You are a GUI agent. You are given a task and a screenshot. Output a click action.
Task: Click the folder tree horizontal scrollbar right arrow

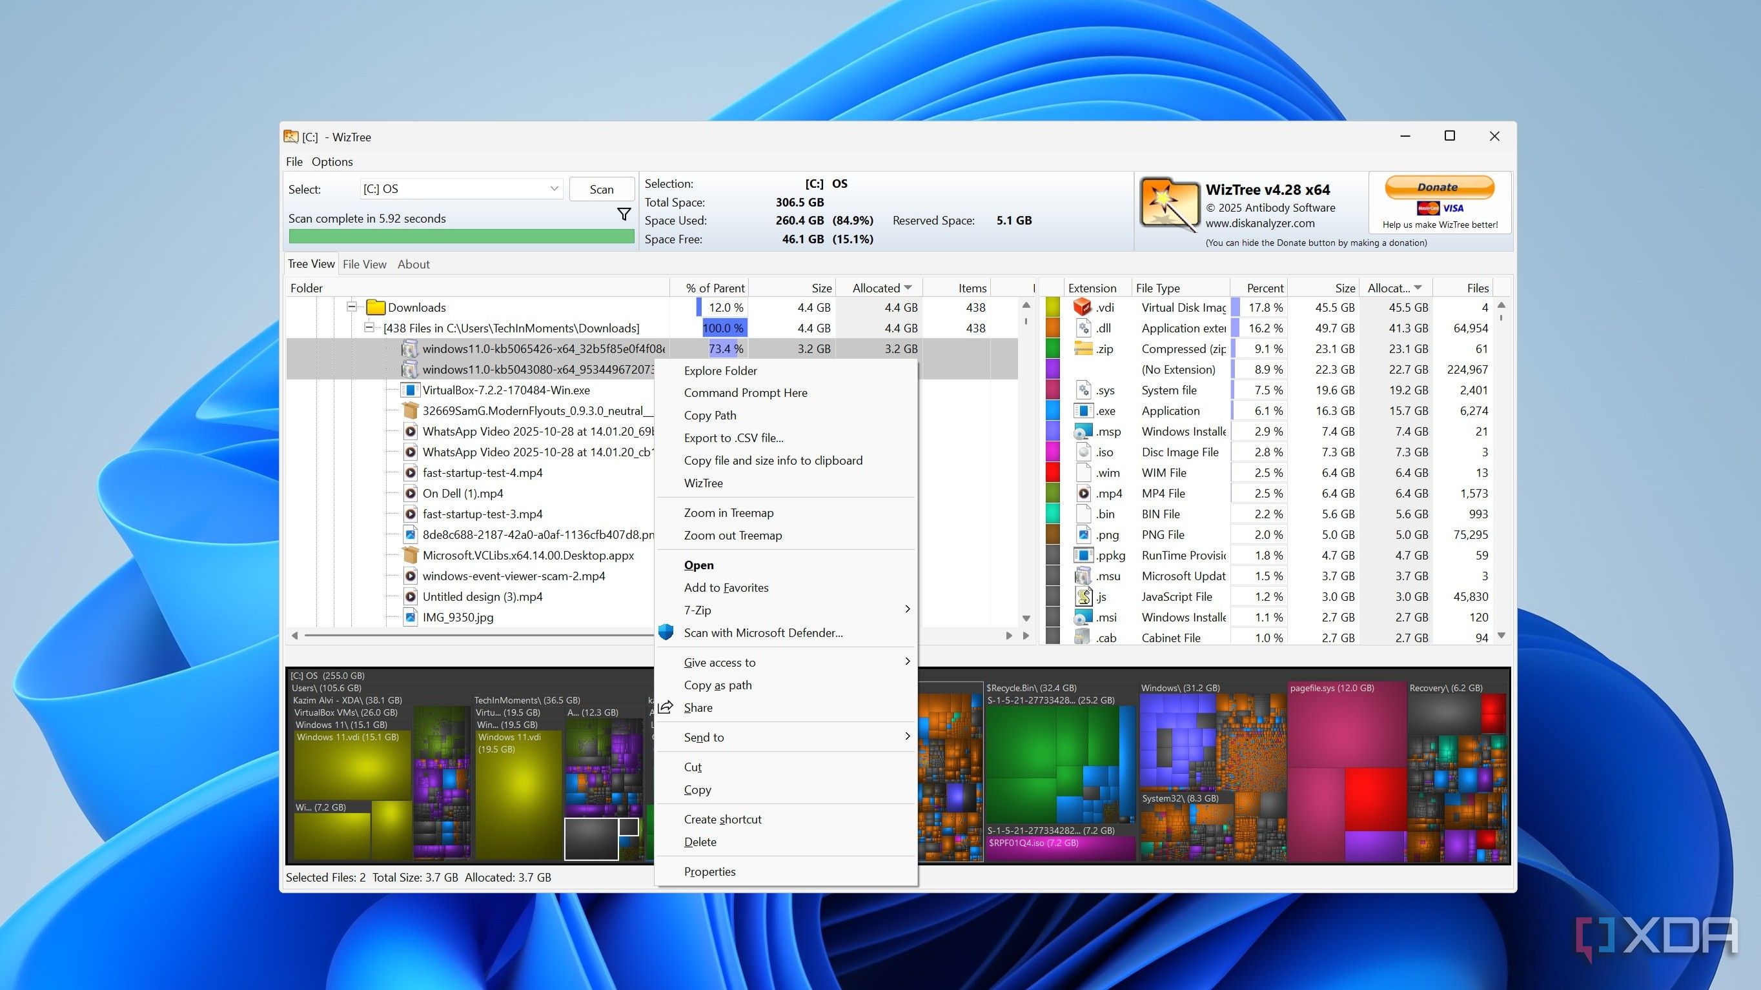point(1009,636)
